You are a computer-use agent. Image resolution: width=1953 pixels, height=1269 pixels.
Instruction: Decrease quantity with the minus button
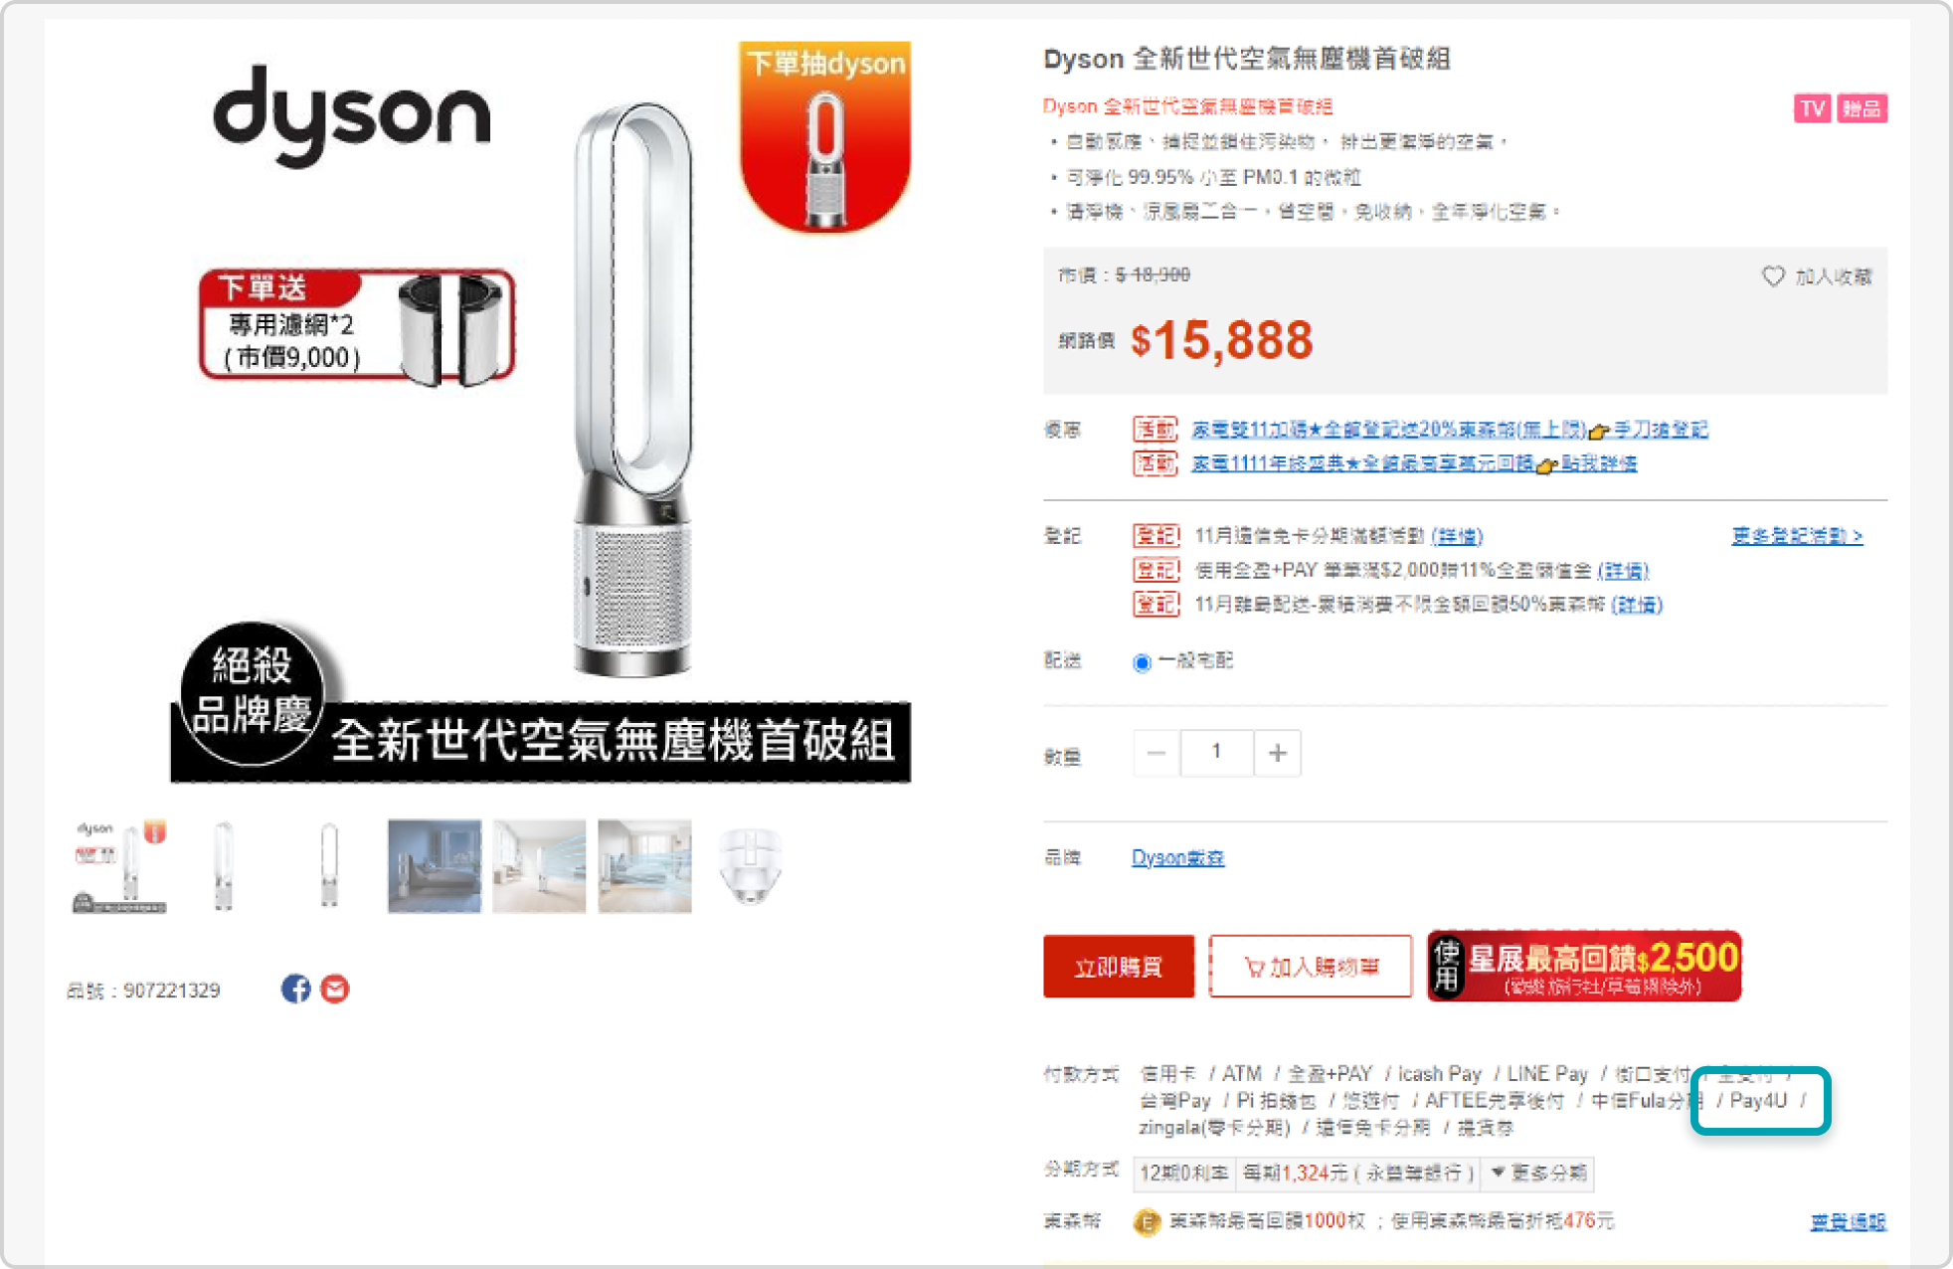[1156, 753]
